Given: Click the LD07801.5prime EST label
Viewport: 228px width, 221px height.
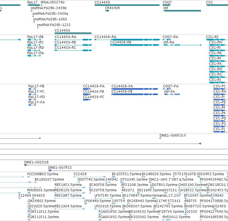Looking at the screenshot, I should point(164,185).
